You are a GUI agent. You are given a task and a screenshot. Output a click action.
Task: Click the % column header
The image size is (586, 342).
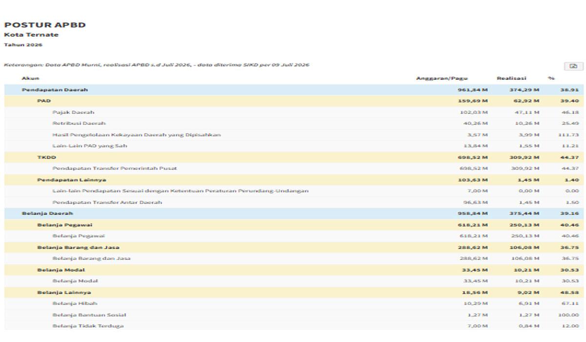point(551,78)
